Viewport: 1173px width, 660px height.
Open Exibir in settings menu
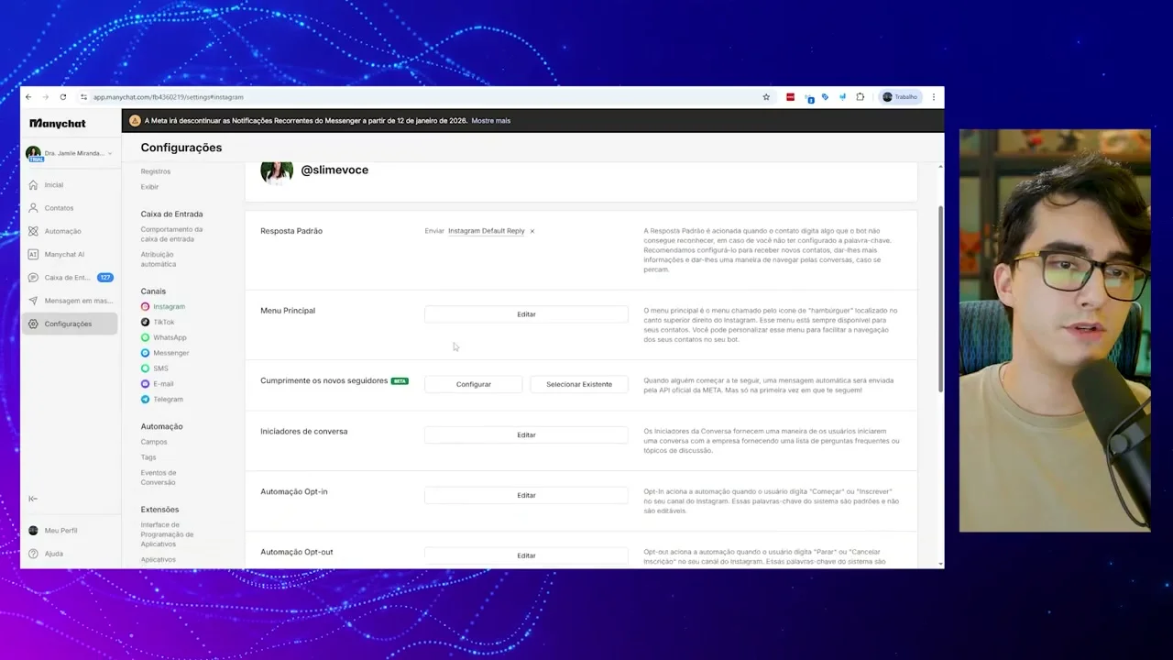point(149,187)
